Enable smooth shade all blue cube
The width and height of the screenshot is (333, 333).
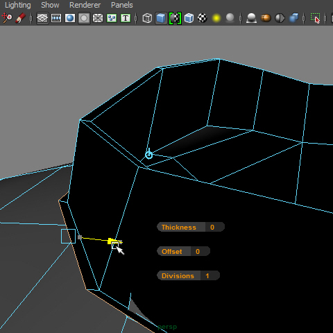(x=161, y=18)
